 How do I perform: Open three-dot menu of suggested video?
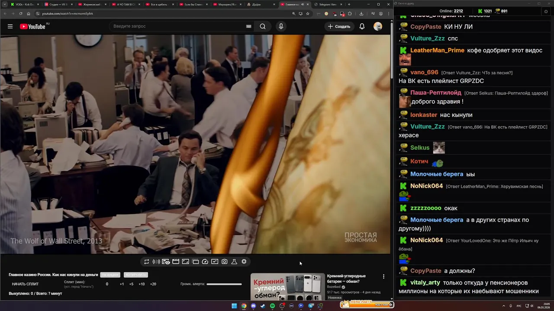pos(383,276)
